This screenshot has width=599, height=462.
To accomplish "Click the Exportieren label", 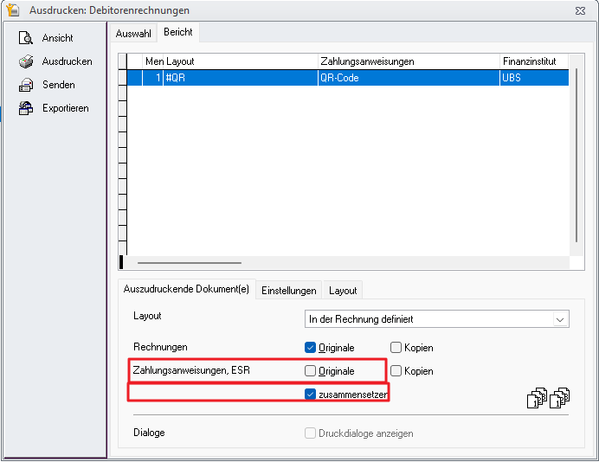I will [x=65, y=108].
